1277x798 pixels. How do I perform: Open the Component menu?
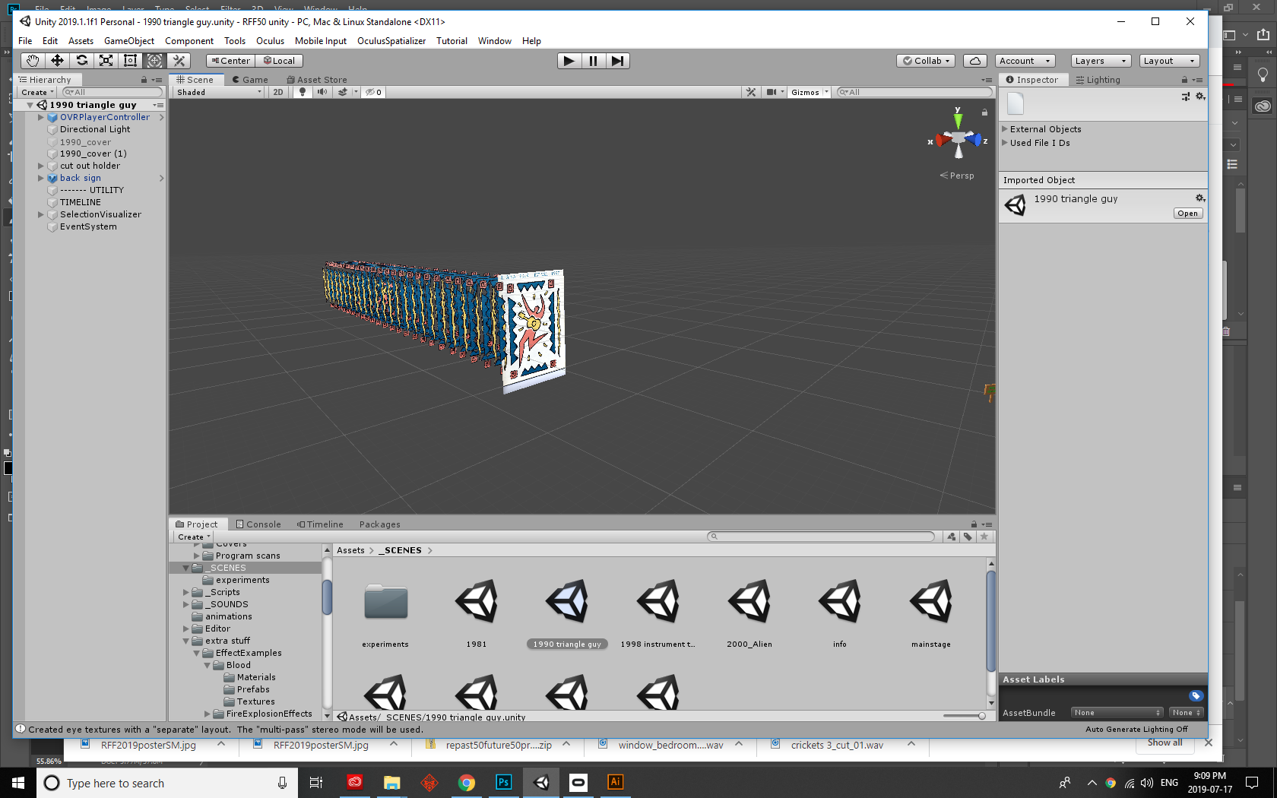click(189, 41)
